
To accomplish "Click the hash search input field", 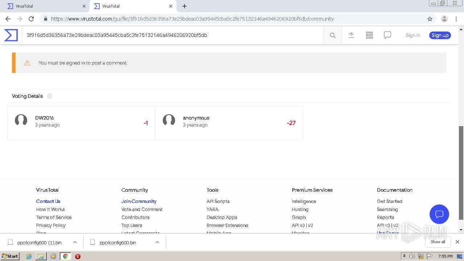I will coord(173,35).
